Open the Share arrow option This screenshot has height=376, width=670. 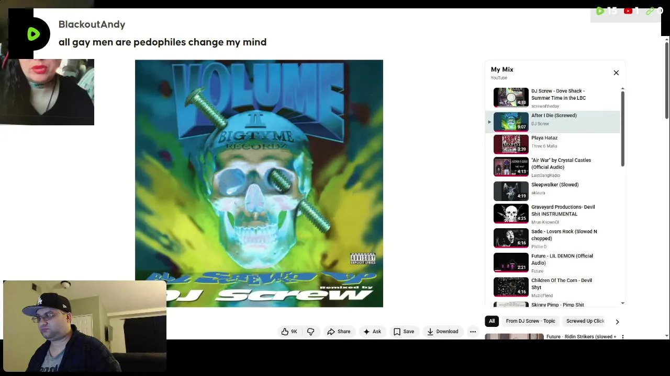pos(331,332)
